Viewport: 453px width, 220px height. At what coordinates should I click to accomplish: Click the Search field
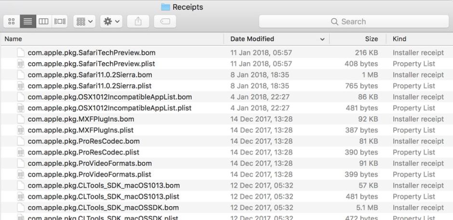pos(353,22)
